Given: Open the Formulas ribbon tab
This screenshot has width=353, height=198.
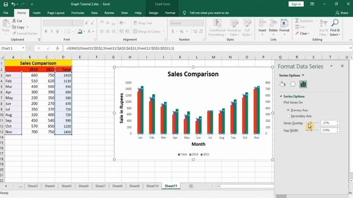Looking at the screenshot, I should (78, 13).
